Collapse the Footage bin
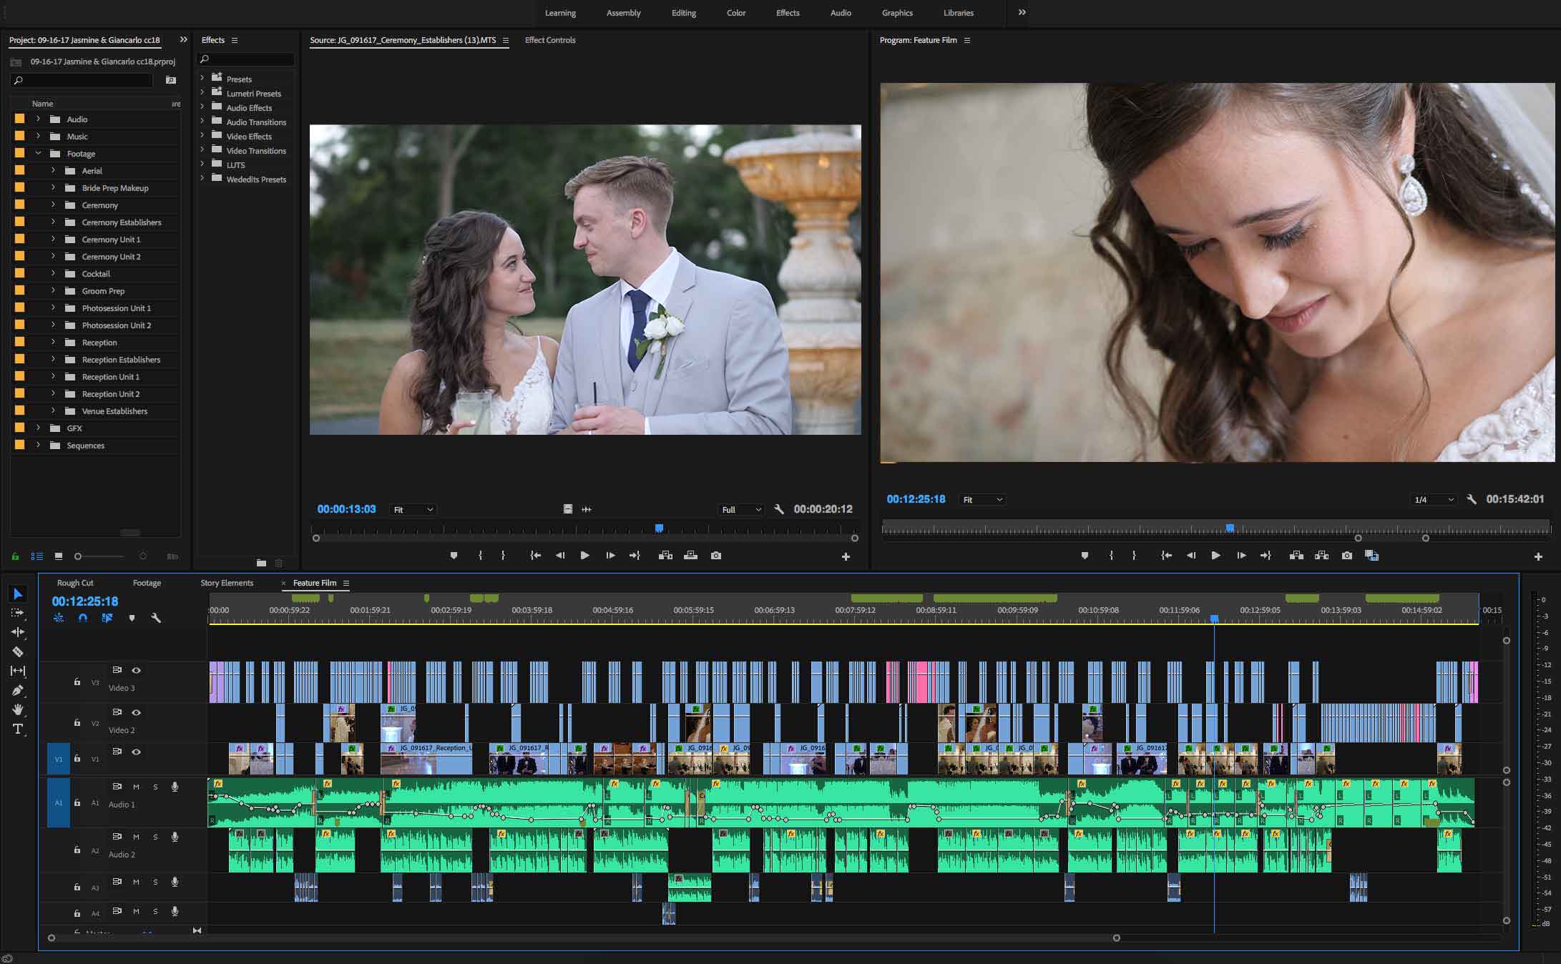The width and height of the screenshot is (1561, 964). click(x=39, y=153)
